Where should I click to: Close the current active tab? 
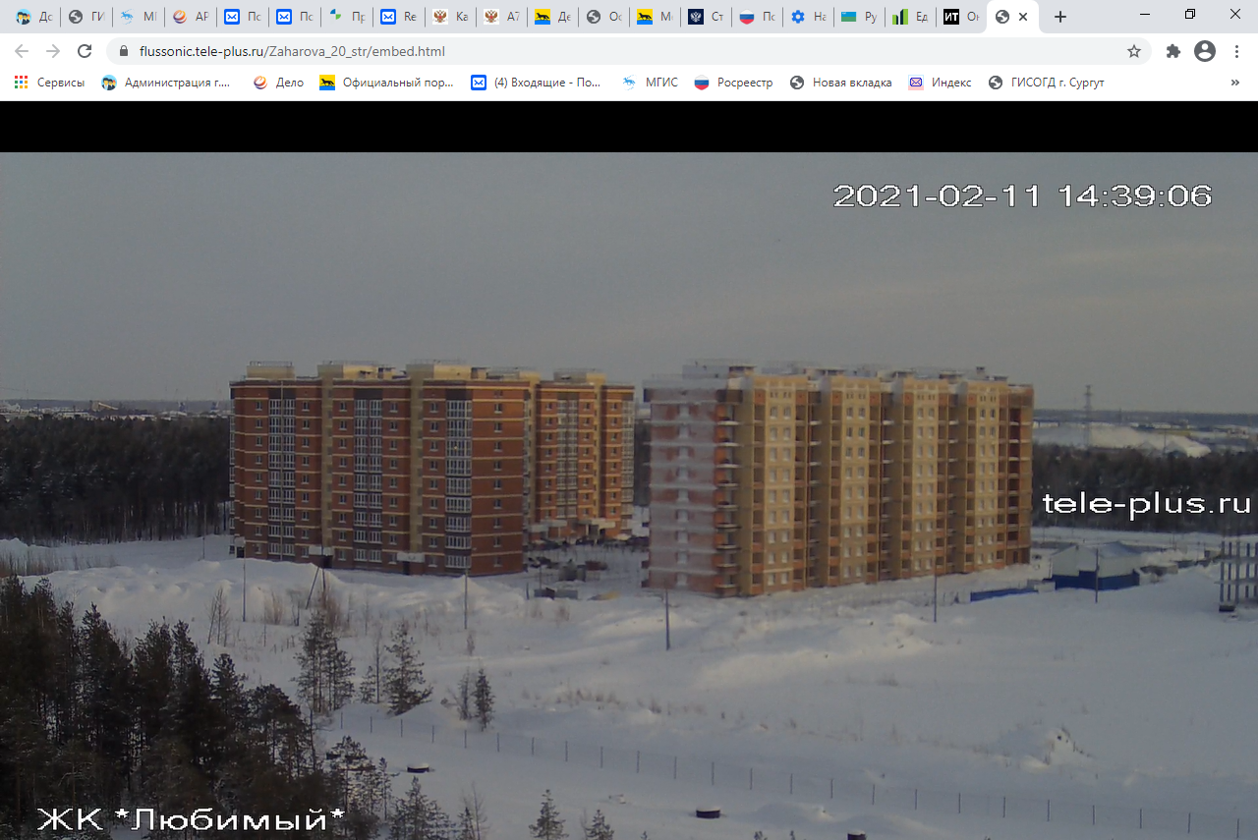point(1023,17)
